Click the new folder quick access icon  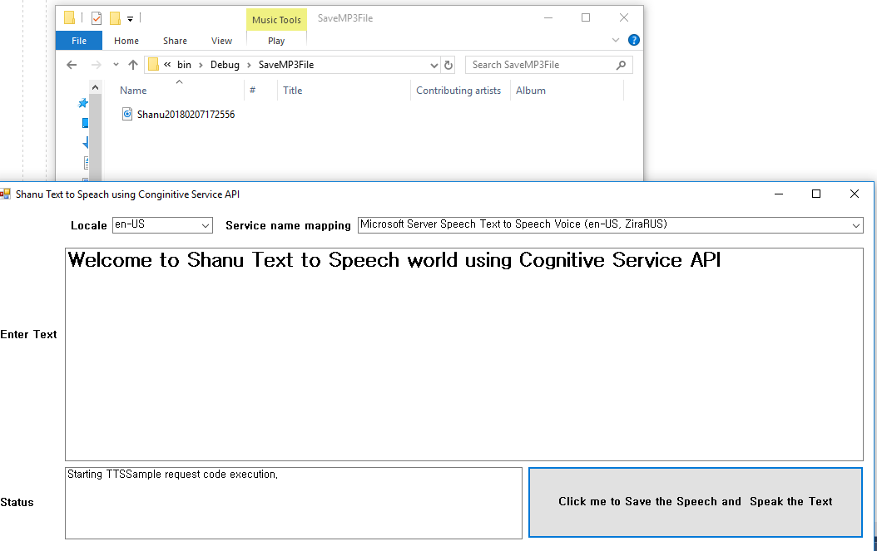coord(115,18)
